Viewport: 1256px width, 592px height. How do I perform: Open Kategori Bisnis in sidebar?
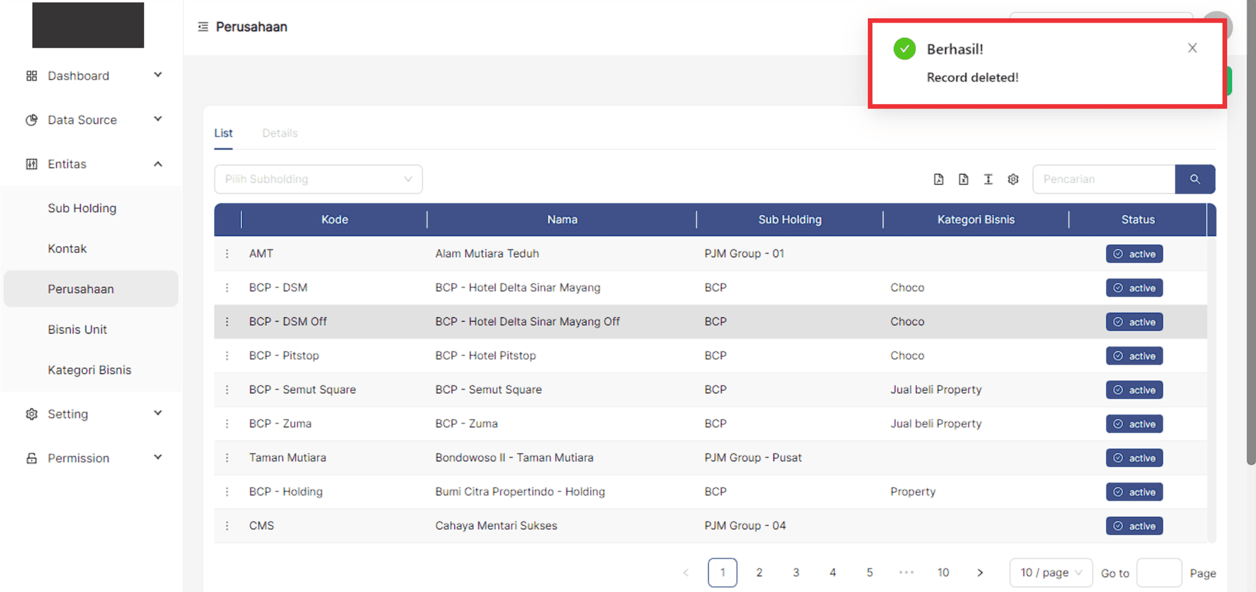pyautogui.click(x=89, y=370)
